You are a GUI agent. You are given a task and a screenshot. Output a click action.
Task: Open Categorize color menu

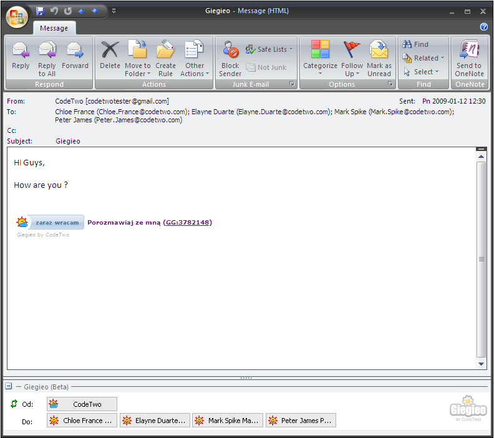[x=320, y=58]
